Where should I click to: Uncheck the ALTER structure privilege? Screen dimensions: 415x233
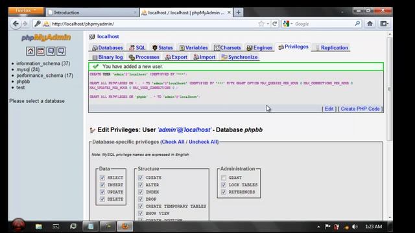click(x=141, y=185)
